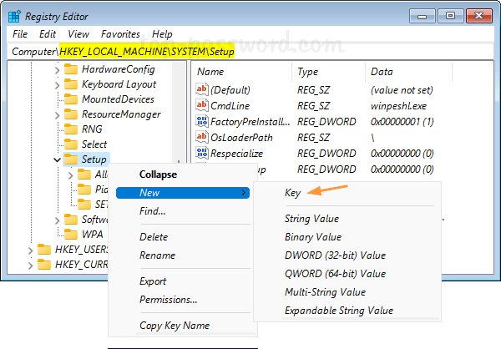Click the registry path address bar

(250, 51)
